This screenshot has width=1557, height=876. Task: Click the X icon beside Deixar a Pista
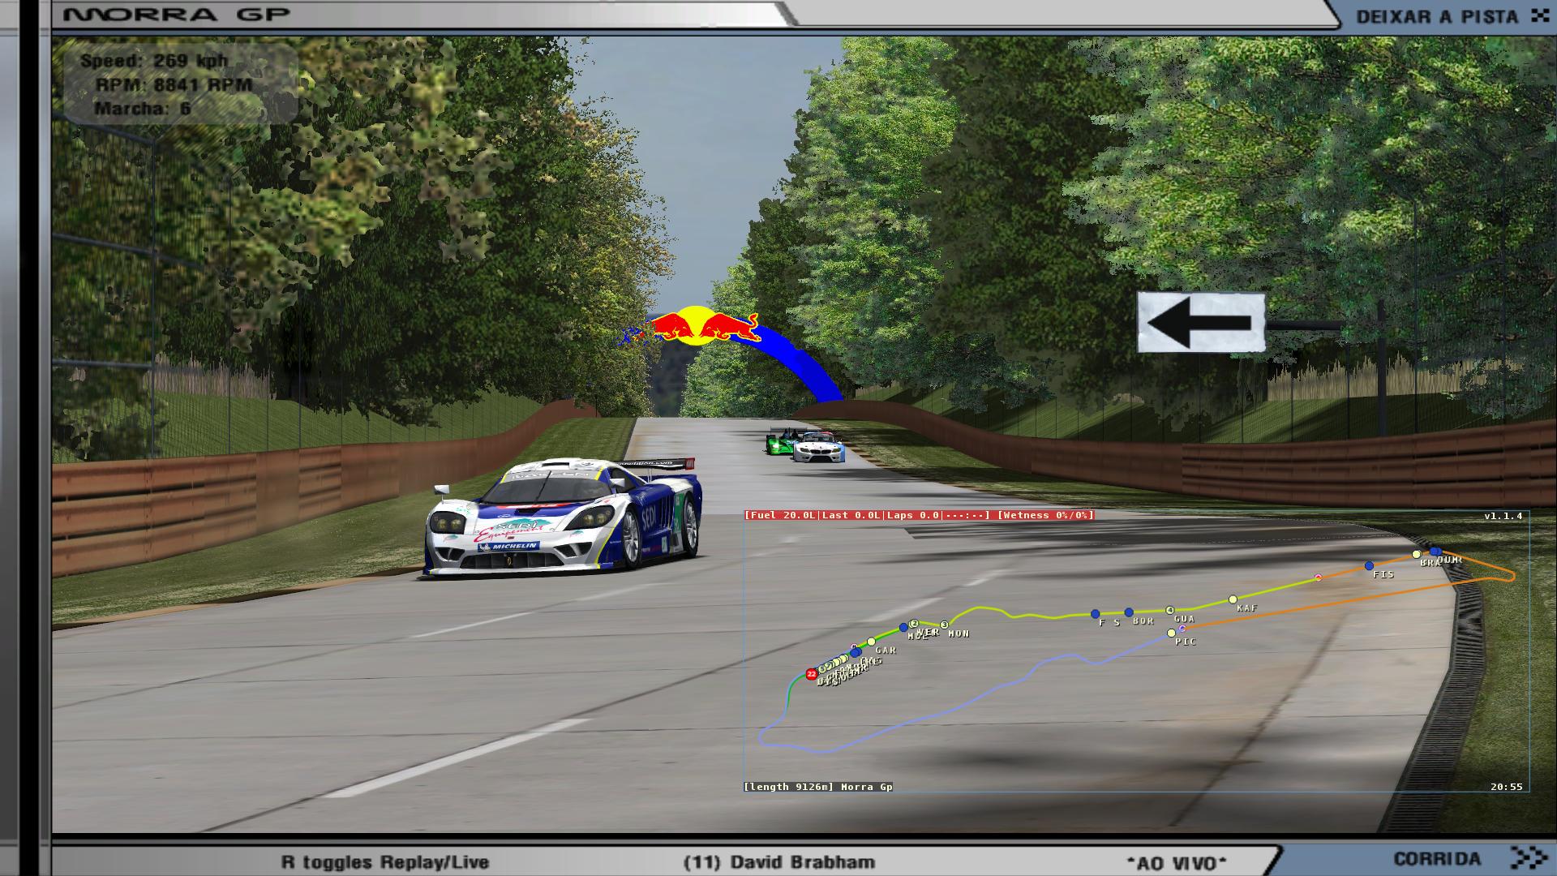pos(1538,16)
